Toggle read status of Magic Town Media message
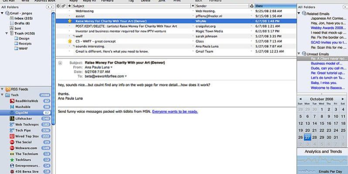348x174 pixels. pyautogui.click(x=193, y=31)
